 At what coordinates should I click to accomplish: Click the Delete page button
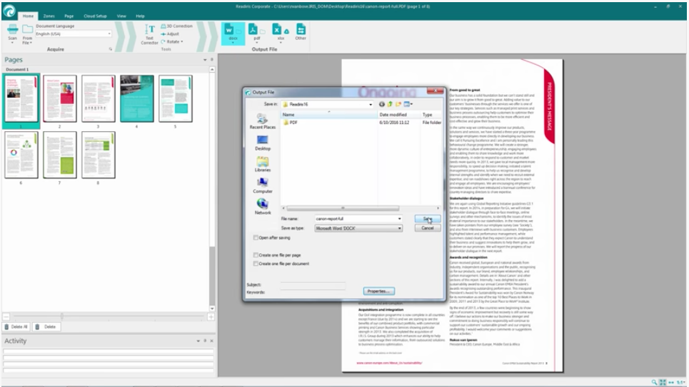pyautogui.click(x=46, y=327)
